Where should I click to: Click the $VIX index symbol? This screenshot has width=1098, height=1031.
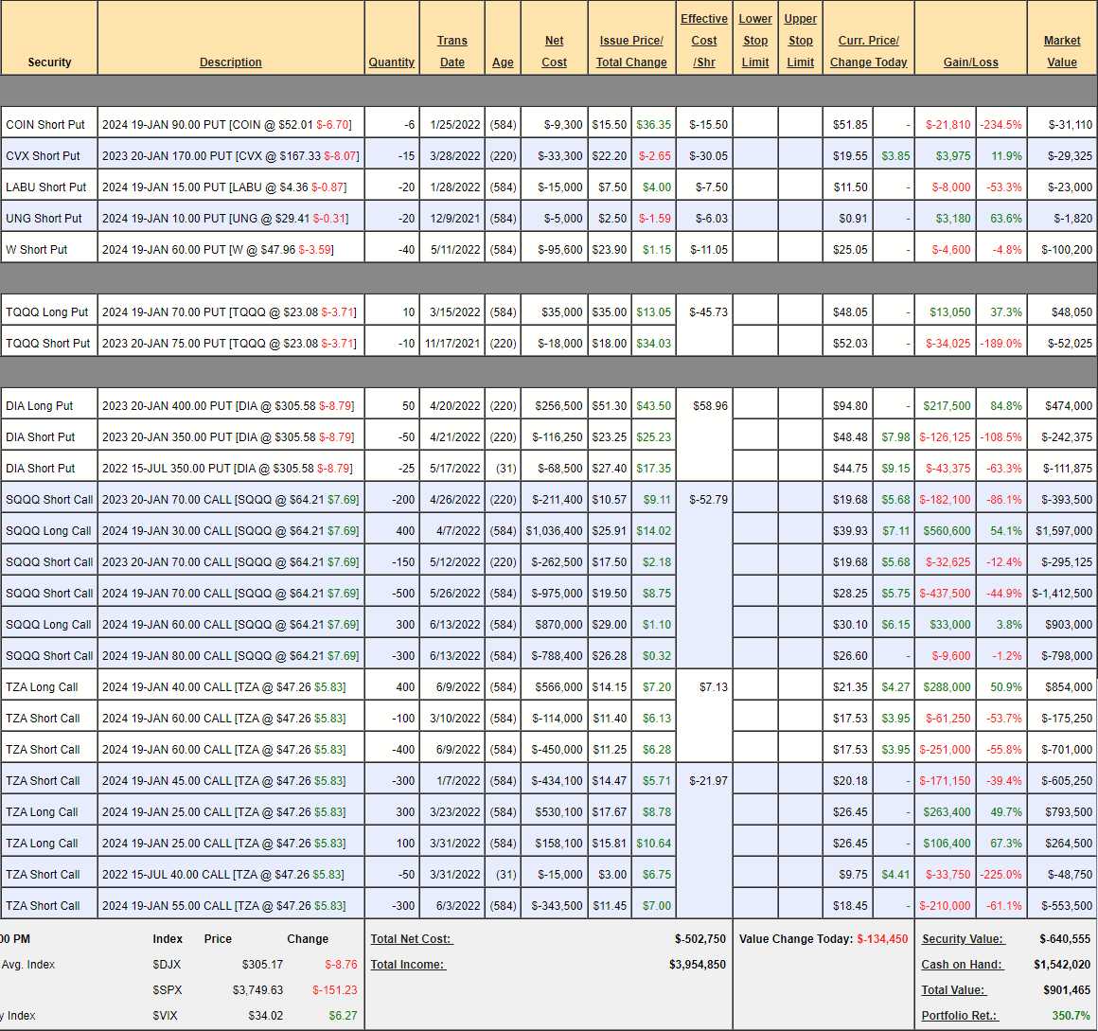click(x=166, y=1016)
